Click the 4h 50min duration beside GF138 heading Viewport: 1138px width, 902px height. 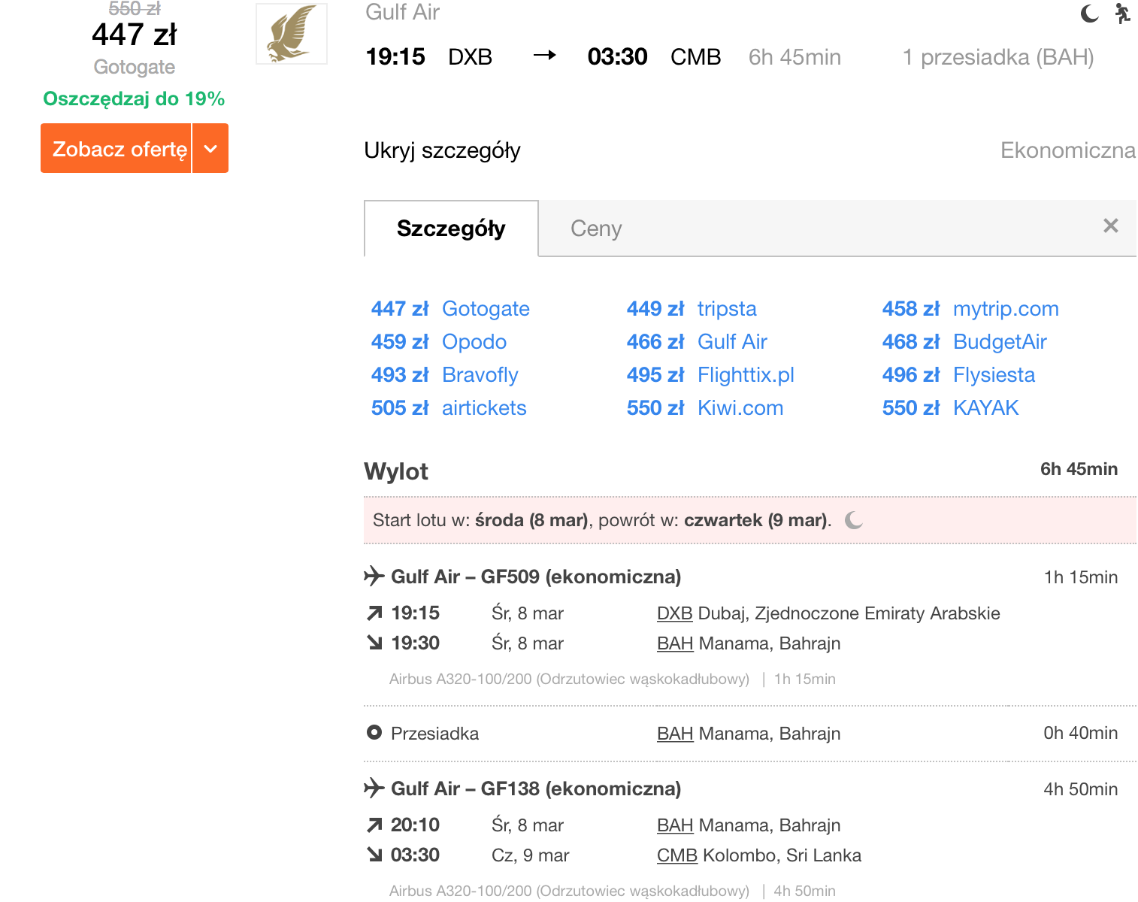[x=1080, y=789]
